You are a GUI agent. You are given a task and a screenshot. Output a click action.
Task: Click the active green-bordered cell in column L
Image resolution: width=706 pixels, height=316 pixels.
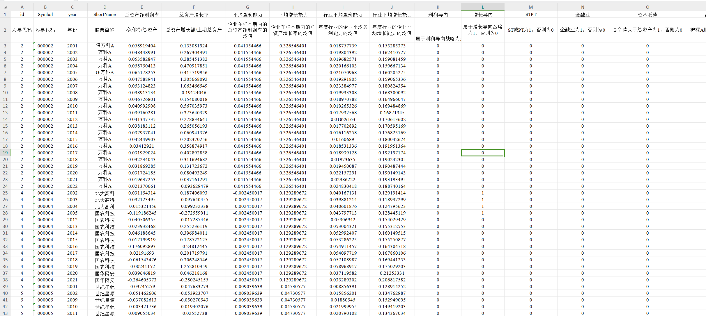coord(482,153)
